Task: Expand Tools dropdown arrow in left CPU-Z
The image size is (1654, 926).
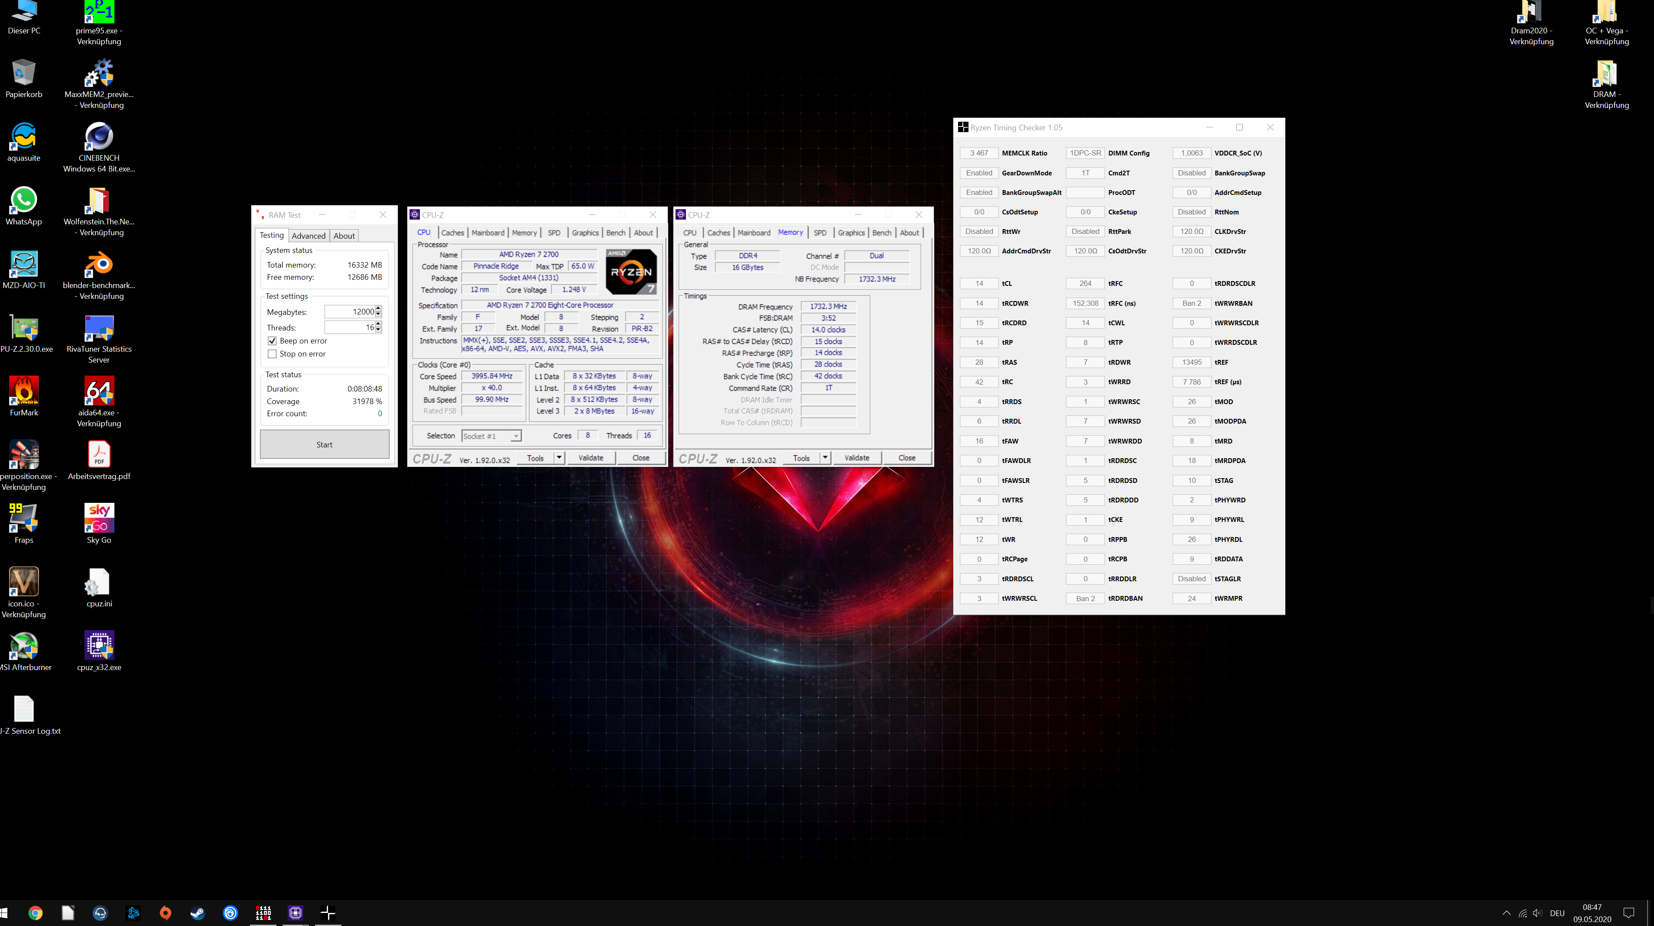Action: pos(559,457)
